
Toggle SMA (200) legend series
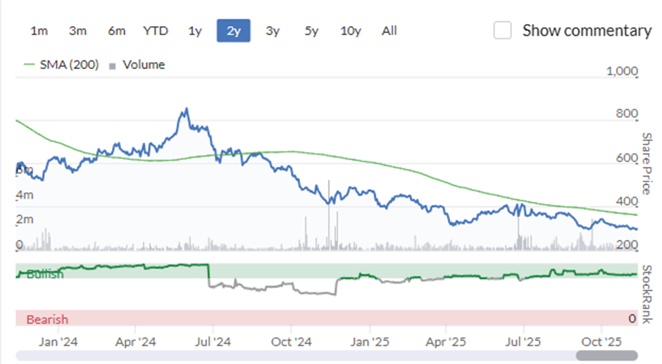click(61, 65)
